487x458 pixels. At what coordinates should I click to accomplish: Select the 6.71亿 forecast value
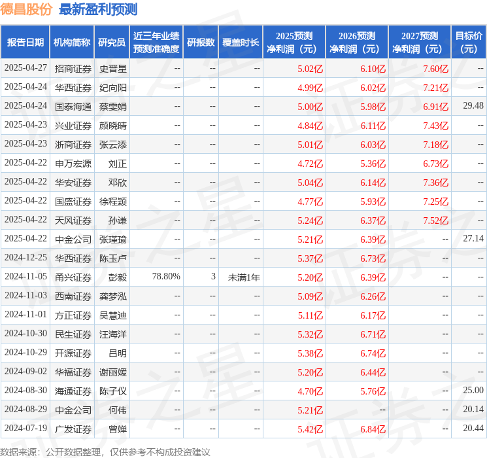(373, 334)
